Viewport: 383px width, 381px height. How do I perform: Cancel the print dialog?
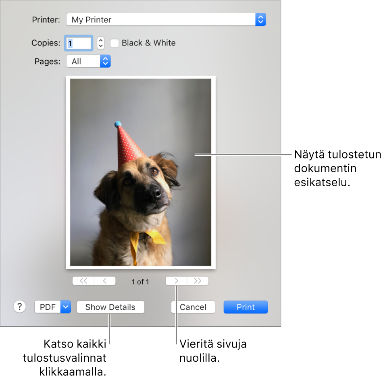coord(193,307)
